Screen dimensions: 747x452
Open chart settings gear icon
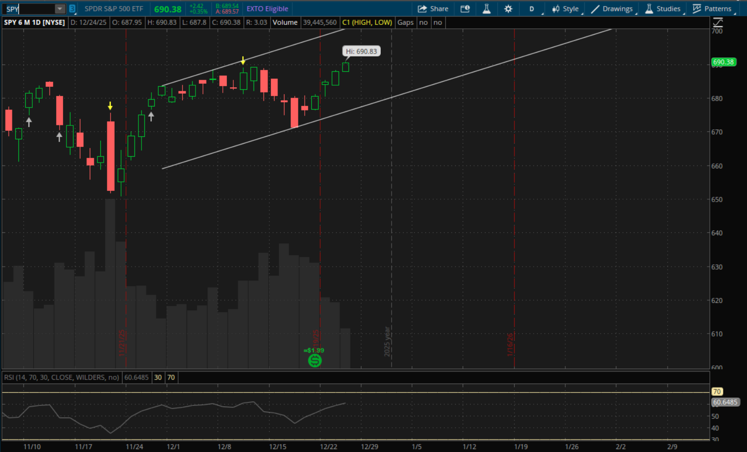508,9
